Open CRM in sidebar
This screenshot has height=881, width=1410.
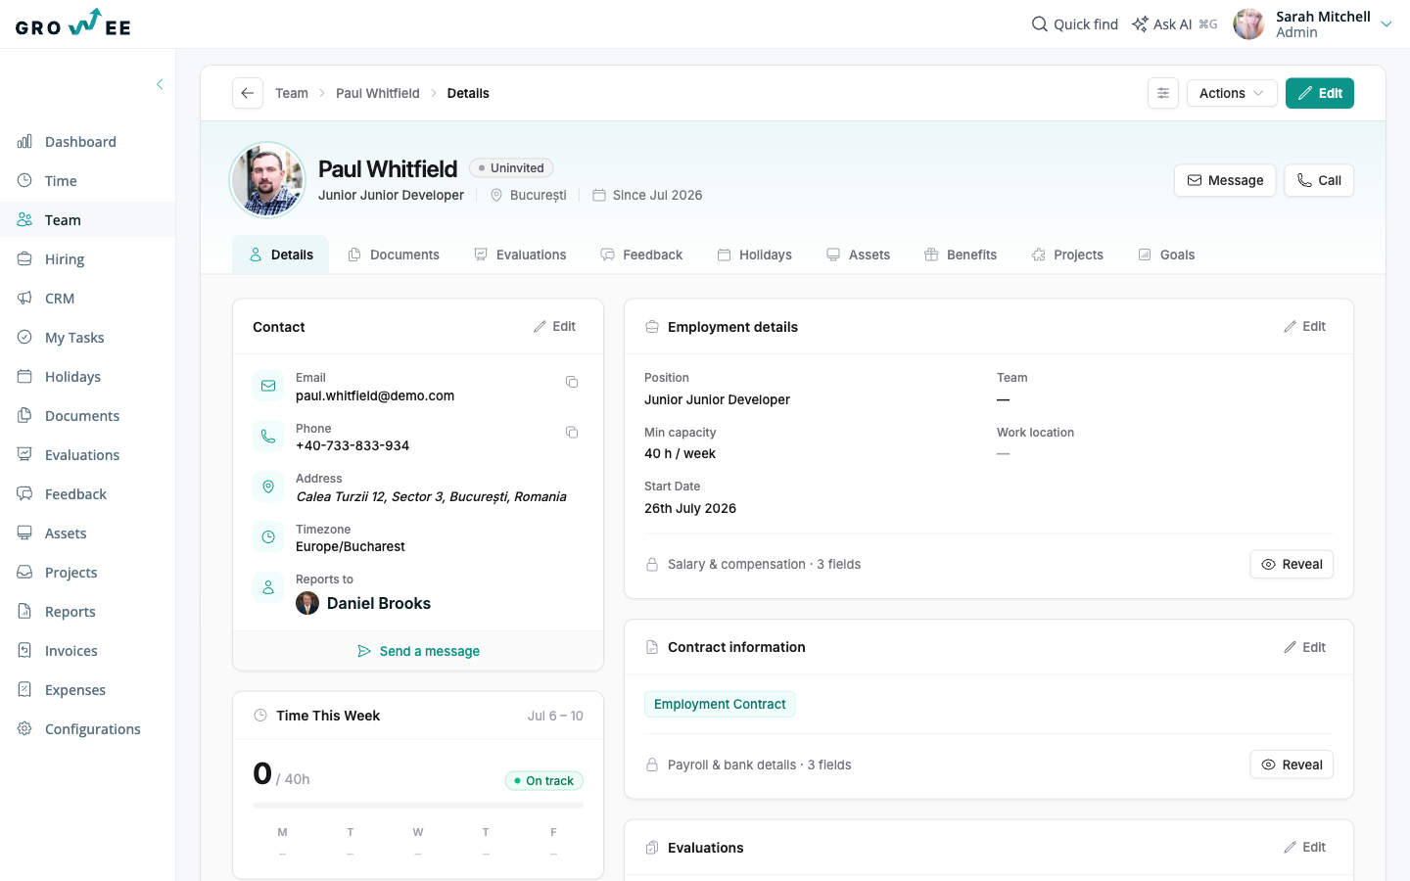pyautogui.click(x=87, y=299)
